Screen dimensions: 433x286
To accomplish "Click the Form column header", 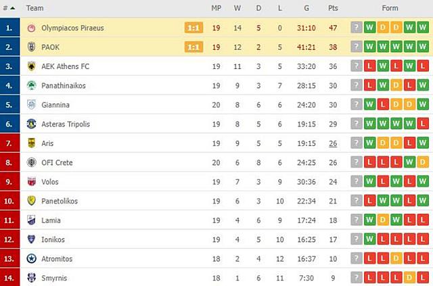I will (390, 8).
